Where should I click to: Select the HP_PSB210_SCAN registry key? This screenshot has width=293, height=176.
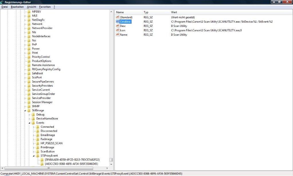tap(51, 143)
